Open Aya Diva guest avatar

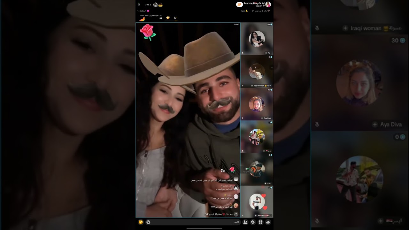coord(257,104)
